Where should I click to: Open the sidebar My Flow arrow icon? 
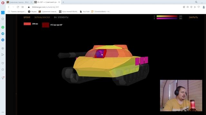(3, 55)
